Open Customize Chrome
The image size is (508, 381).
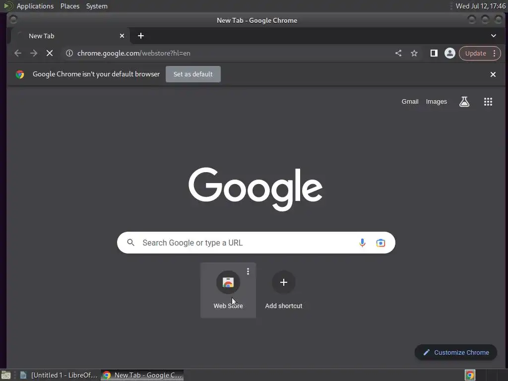pyautogui.click(x=455, y=352)
